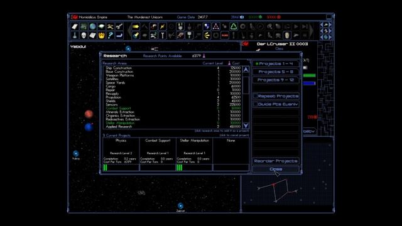
Task: Select Repair research area
Action: click(173, 90)
